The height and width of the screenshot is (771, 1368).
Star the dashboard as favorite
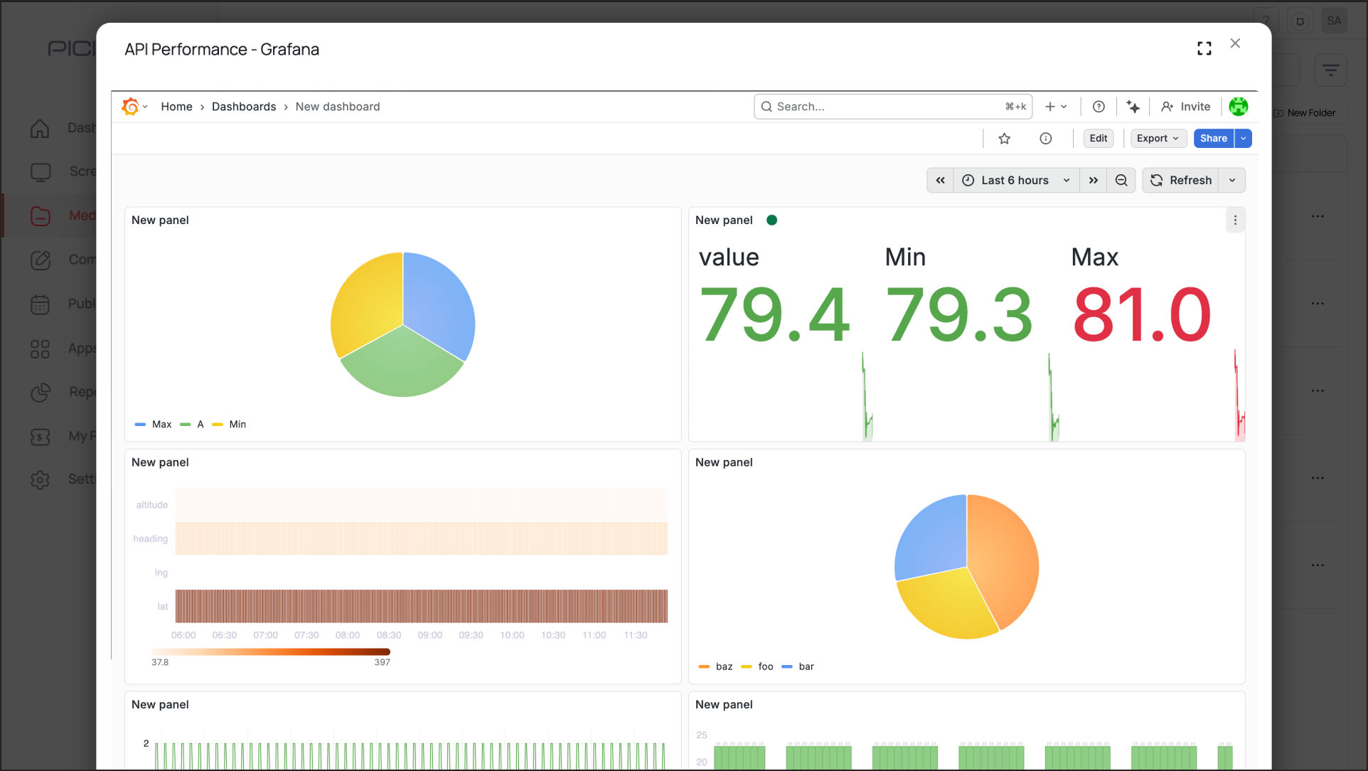1004,139
